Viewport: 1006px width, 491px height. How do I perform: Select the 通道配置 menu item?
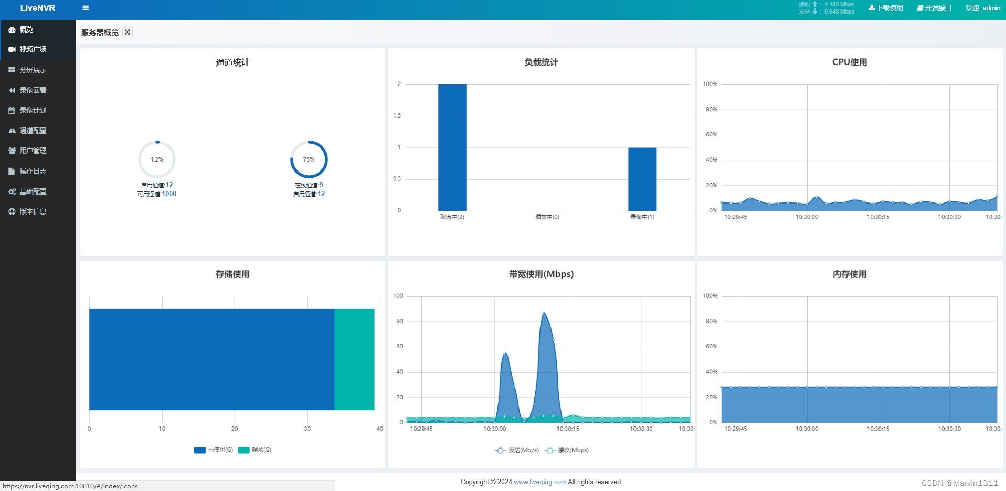[x=38, y=131]
